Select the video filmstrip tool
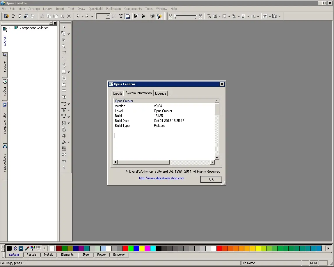This screenshot has width=334, height=267. pyautogui.click(x=63, y=123)
